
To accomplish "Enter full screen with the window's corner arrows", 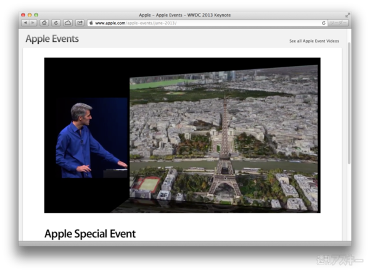I will coord(347,15).
